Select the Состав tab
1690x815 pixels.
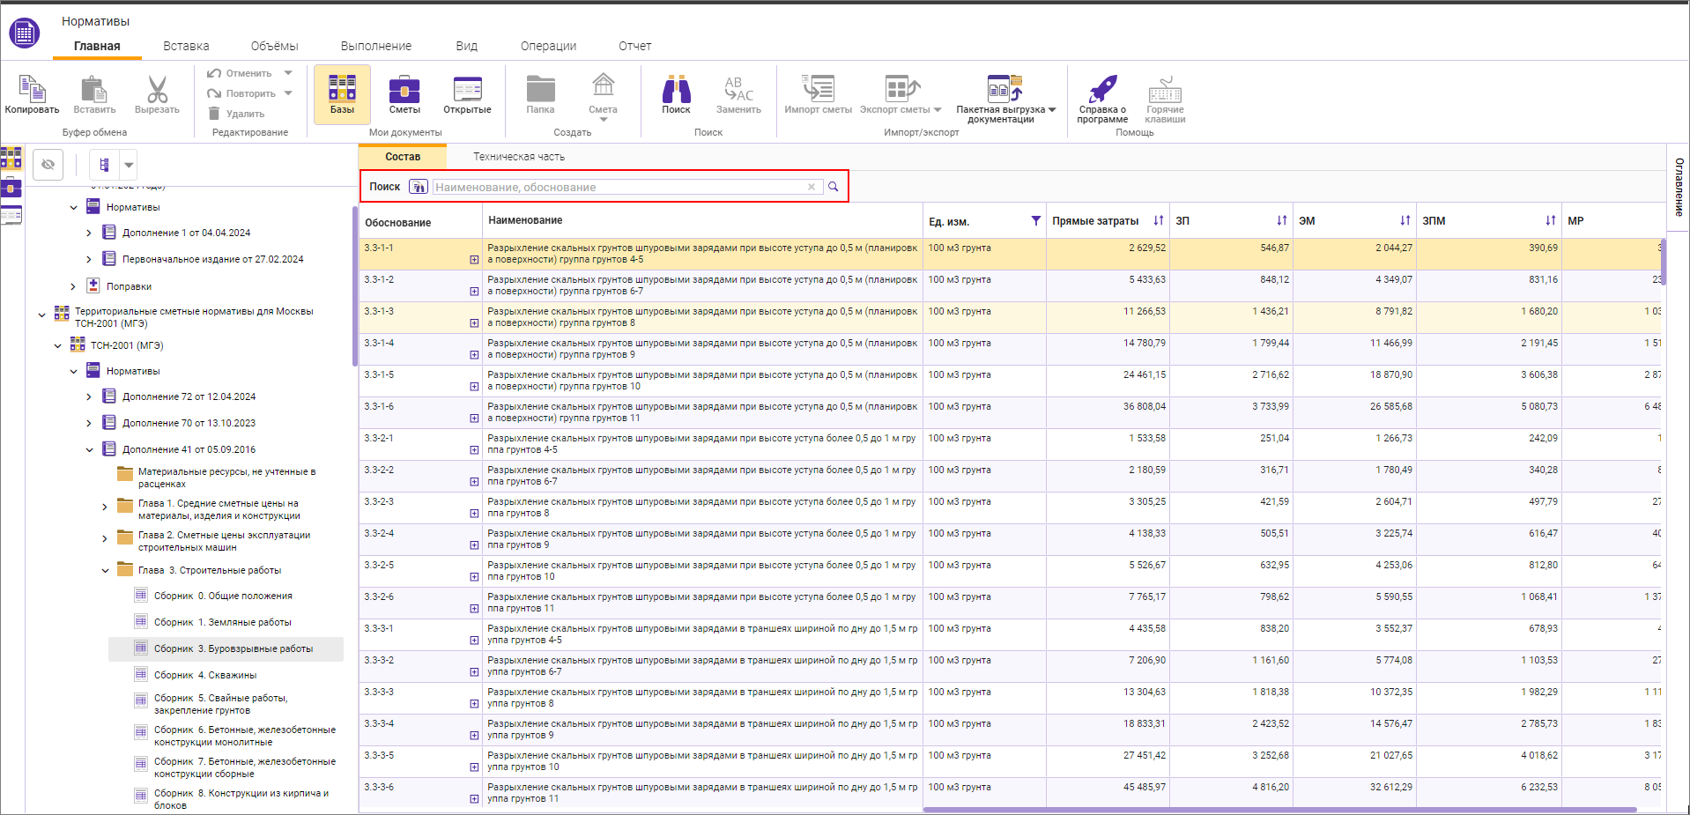click(403, 157)
